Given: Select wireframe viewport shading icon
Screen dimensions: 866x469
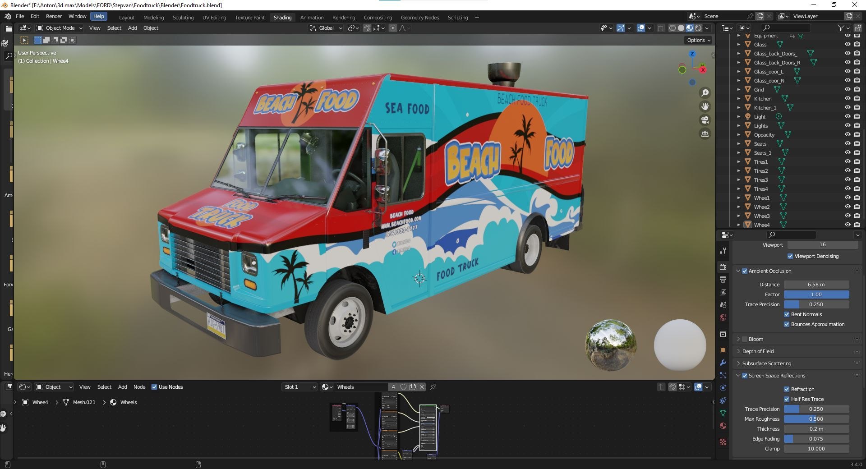Looking at the screenshot, I should 673,28.
